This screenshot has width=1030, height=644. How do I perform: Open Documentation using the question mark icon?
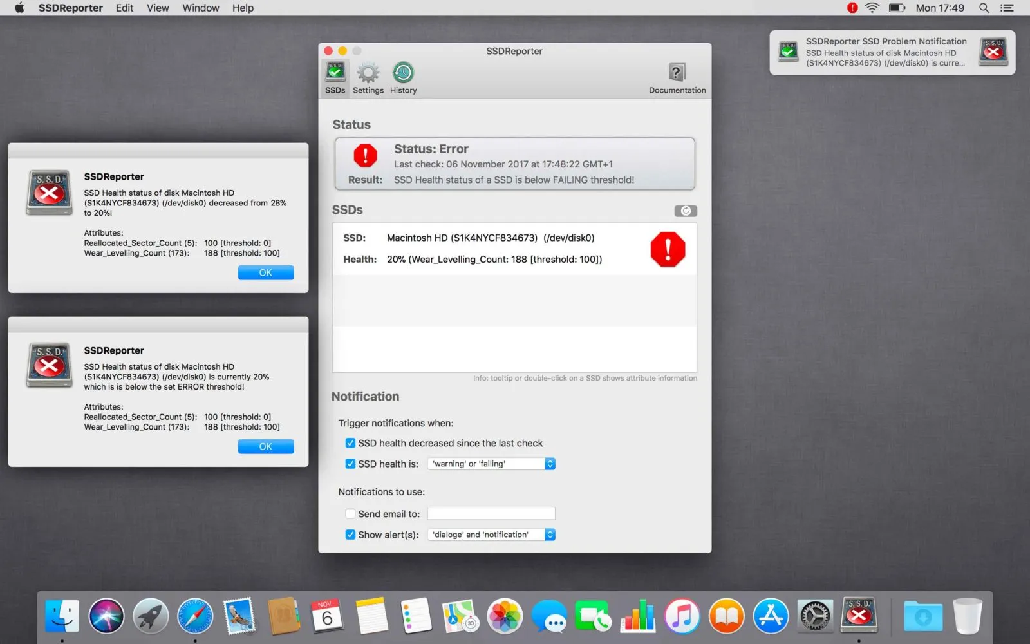pos(677,77)
